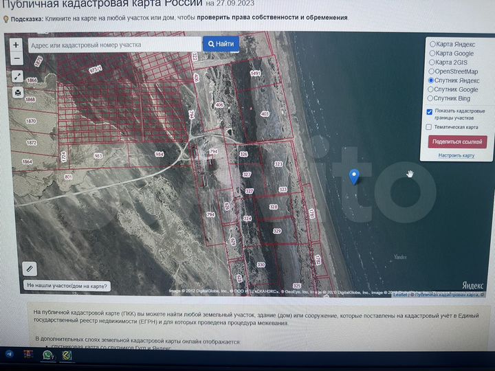Open the yellow-green K app in taskbar

tap(67, 356)
